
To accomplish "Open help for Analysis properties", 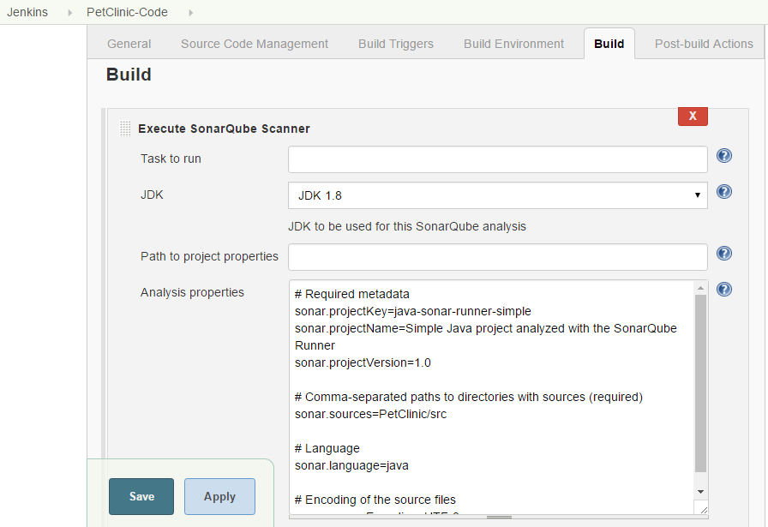I will pyautogui.click(x=724, y=290).
